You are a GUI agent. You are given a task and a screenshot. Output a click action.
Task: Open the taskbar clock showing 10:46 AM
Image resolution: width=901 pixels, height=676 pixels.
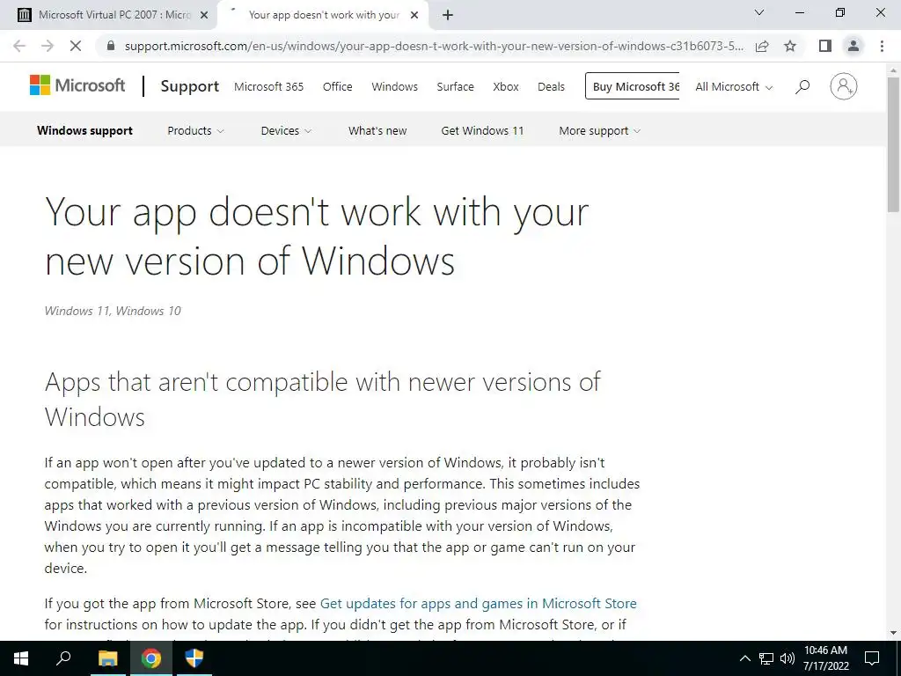tap(825, 658)
